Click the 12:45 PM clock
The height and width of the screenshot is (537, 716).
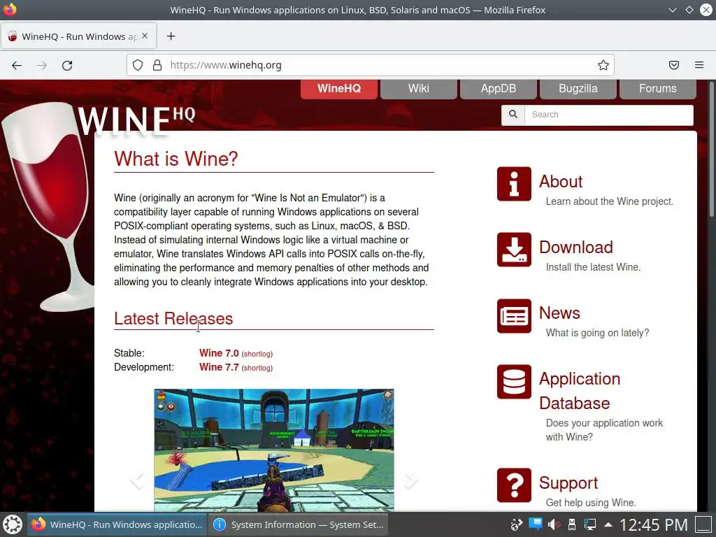pyautogui.click(x=654, y=524)
